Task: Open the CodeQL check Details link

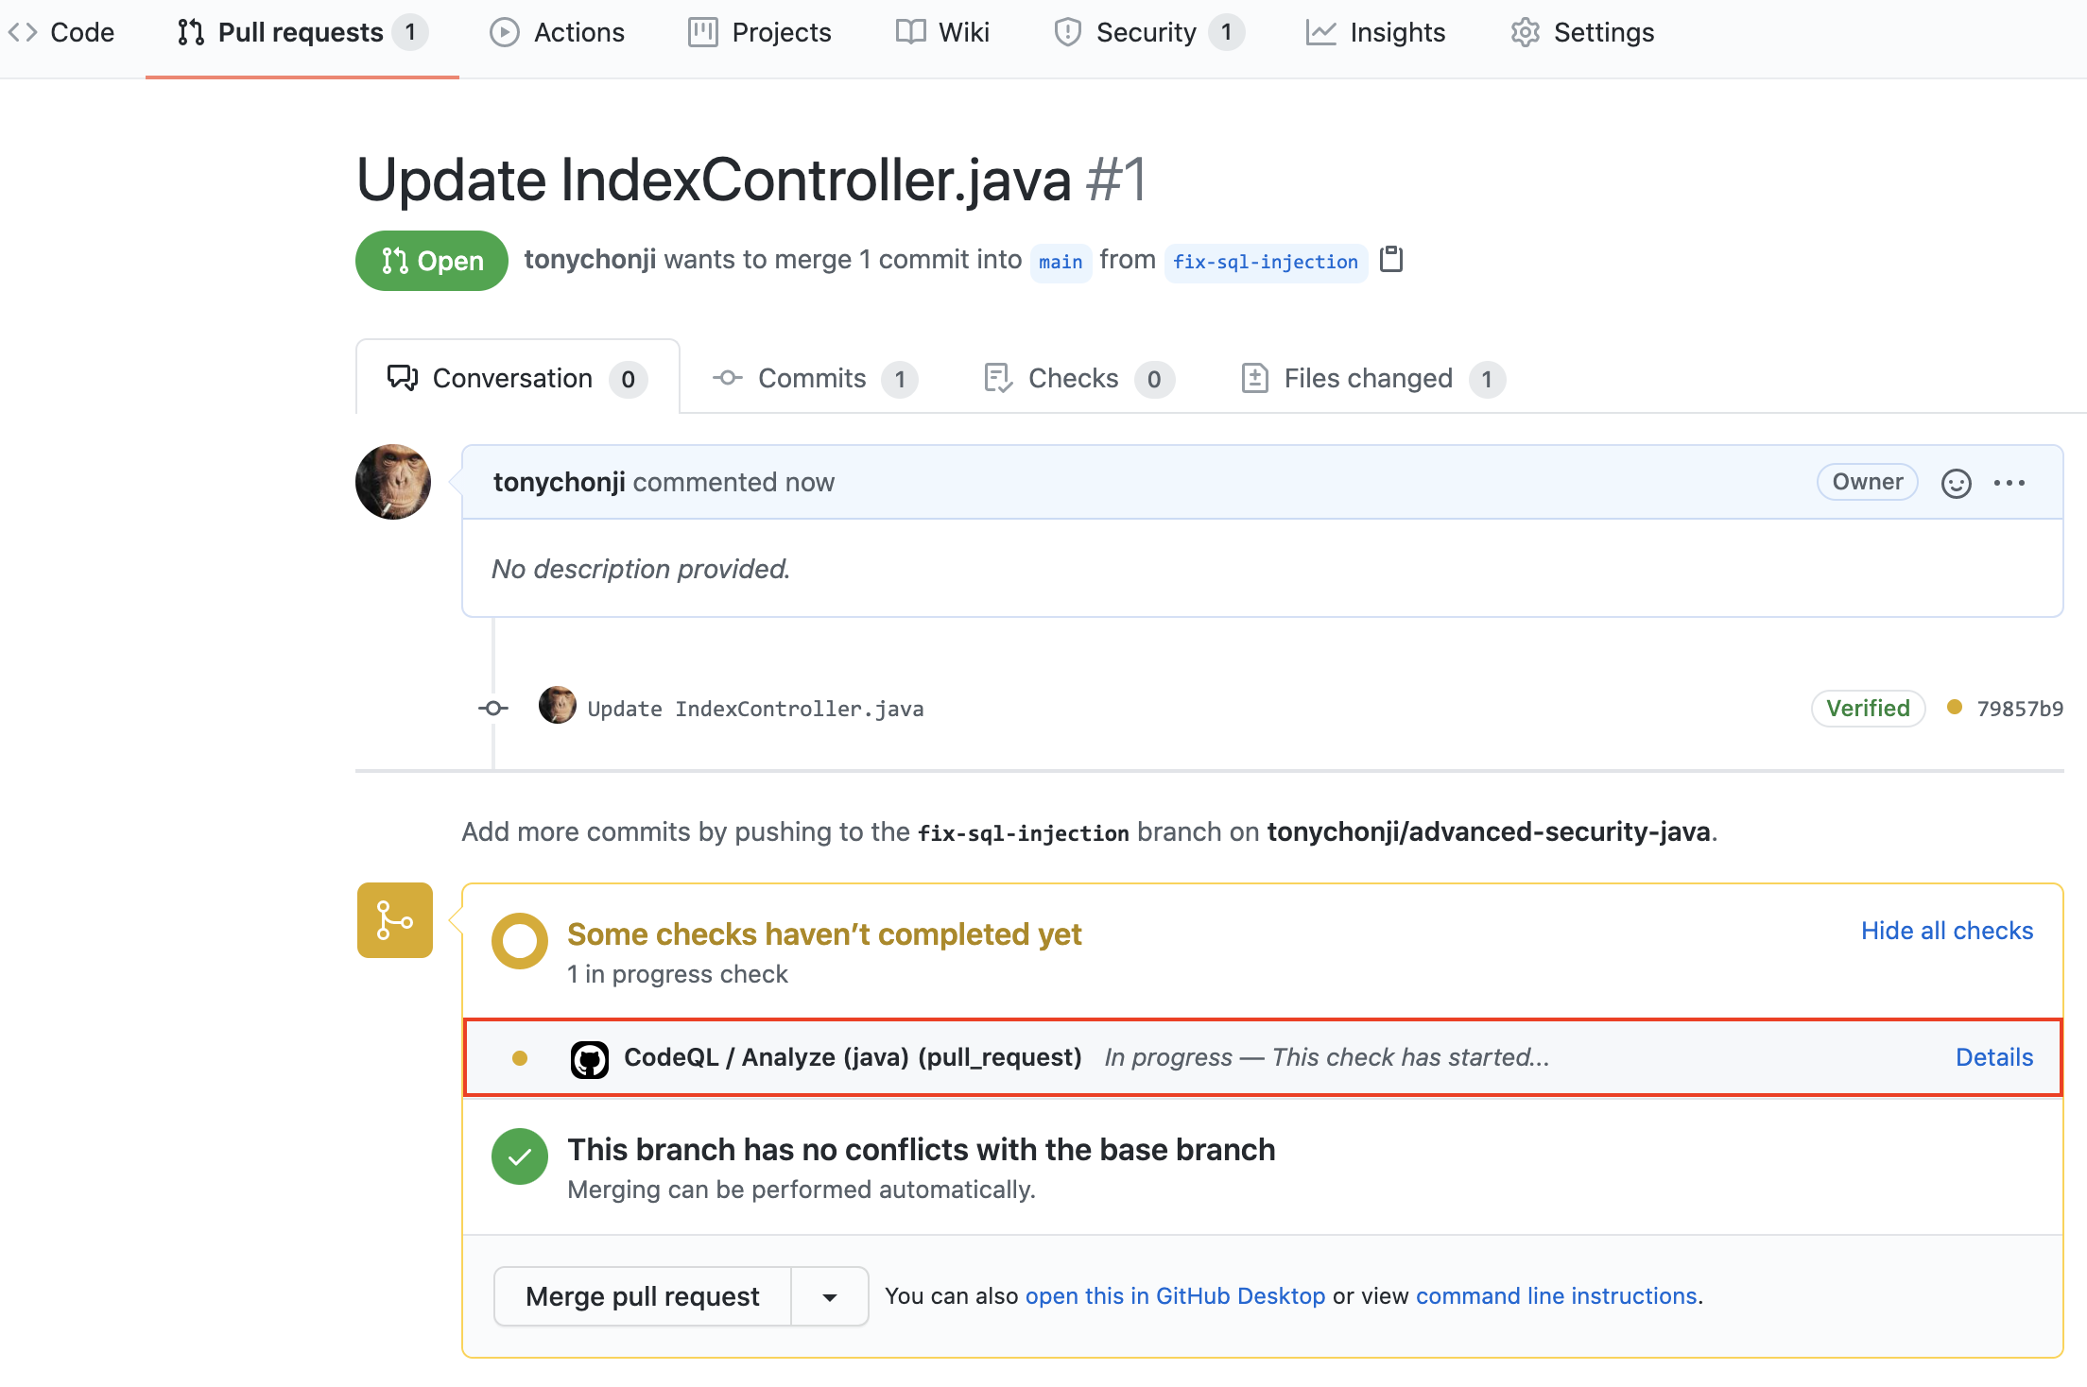Action: click(1993, 1057)
